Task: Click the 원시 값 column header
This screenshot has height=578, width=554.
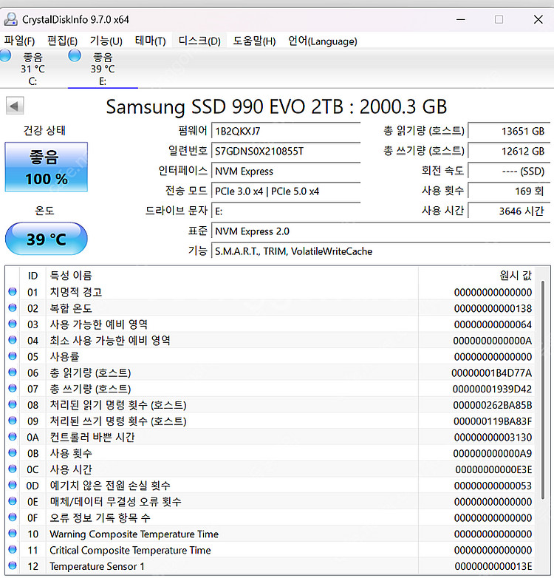Action: (x=476, y=276)
